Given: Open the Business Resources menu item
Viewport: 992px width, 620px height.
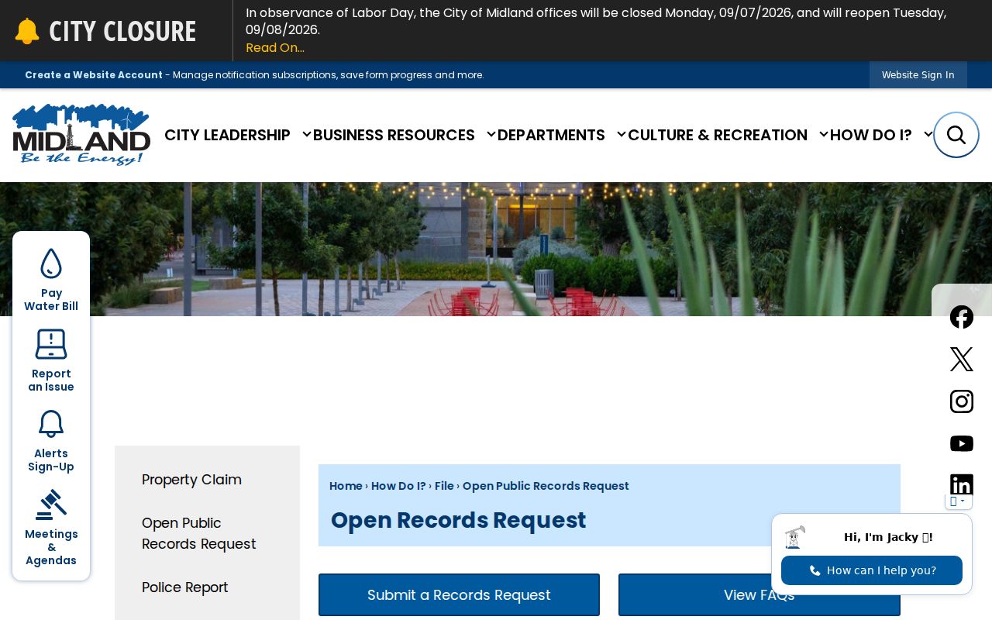Looking at the screenshot, I should click(x=394, y=135).
